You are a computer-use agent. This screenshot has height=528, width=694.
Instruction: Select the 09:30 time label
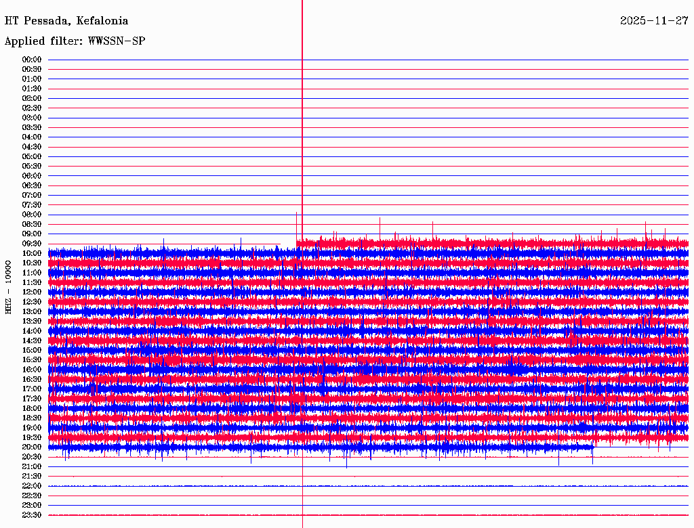pyautogui.click(x=32, y=244)
